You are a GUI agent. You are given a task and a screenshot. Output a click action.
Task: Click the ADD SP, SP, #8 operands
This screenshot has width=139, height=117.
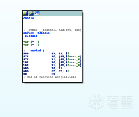[x=60, y=71]
